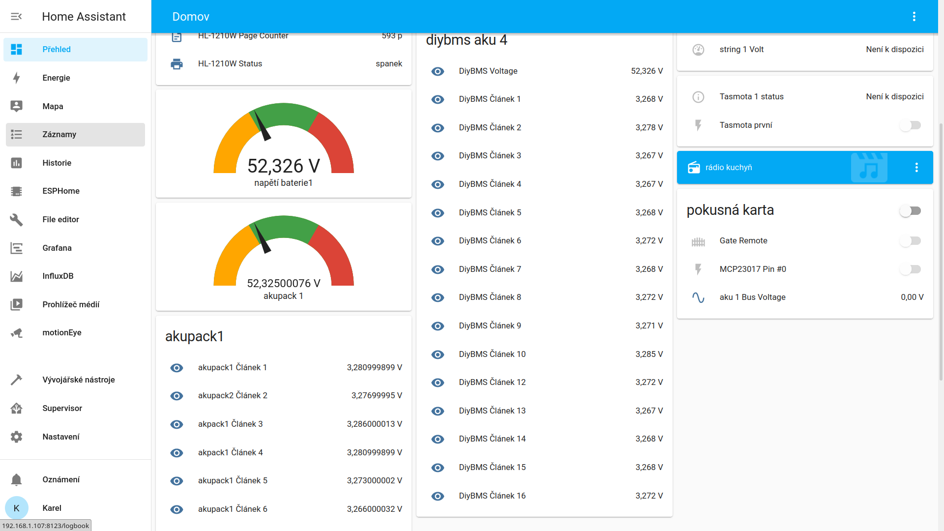Collapse the sidebar with the menu icon
Viewport: 944px width, 531px height.
coord(16,17)
